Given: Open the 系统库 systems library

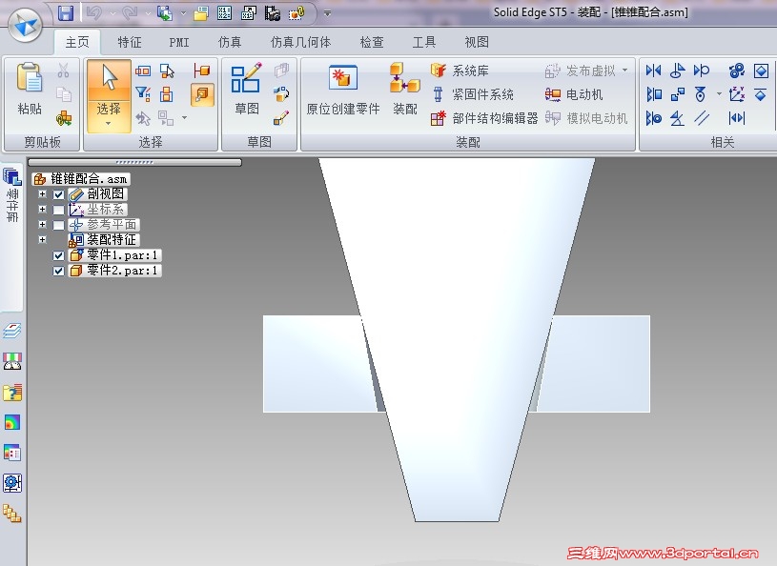Looking at the screenshot, I should coord(460,71).
